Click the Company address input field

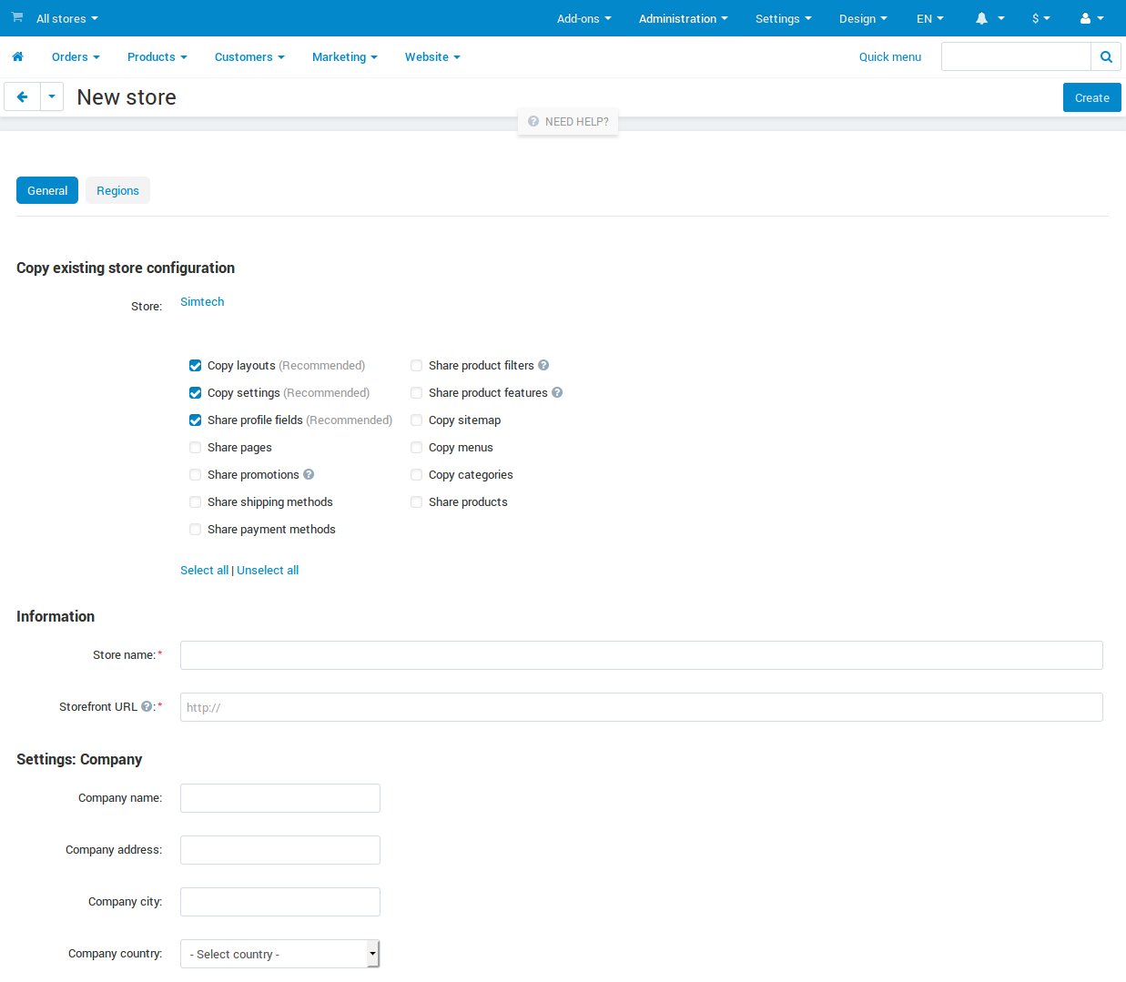pyautogui.click(x=280, y=850)
